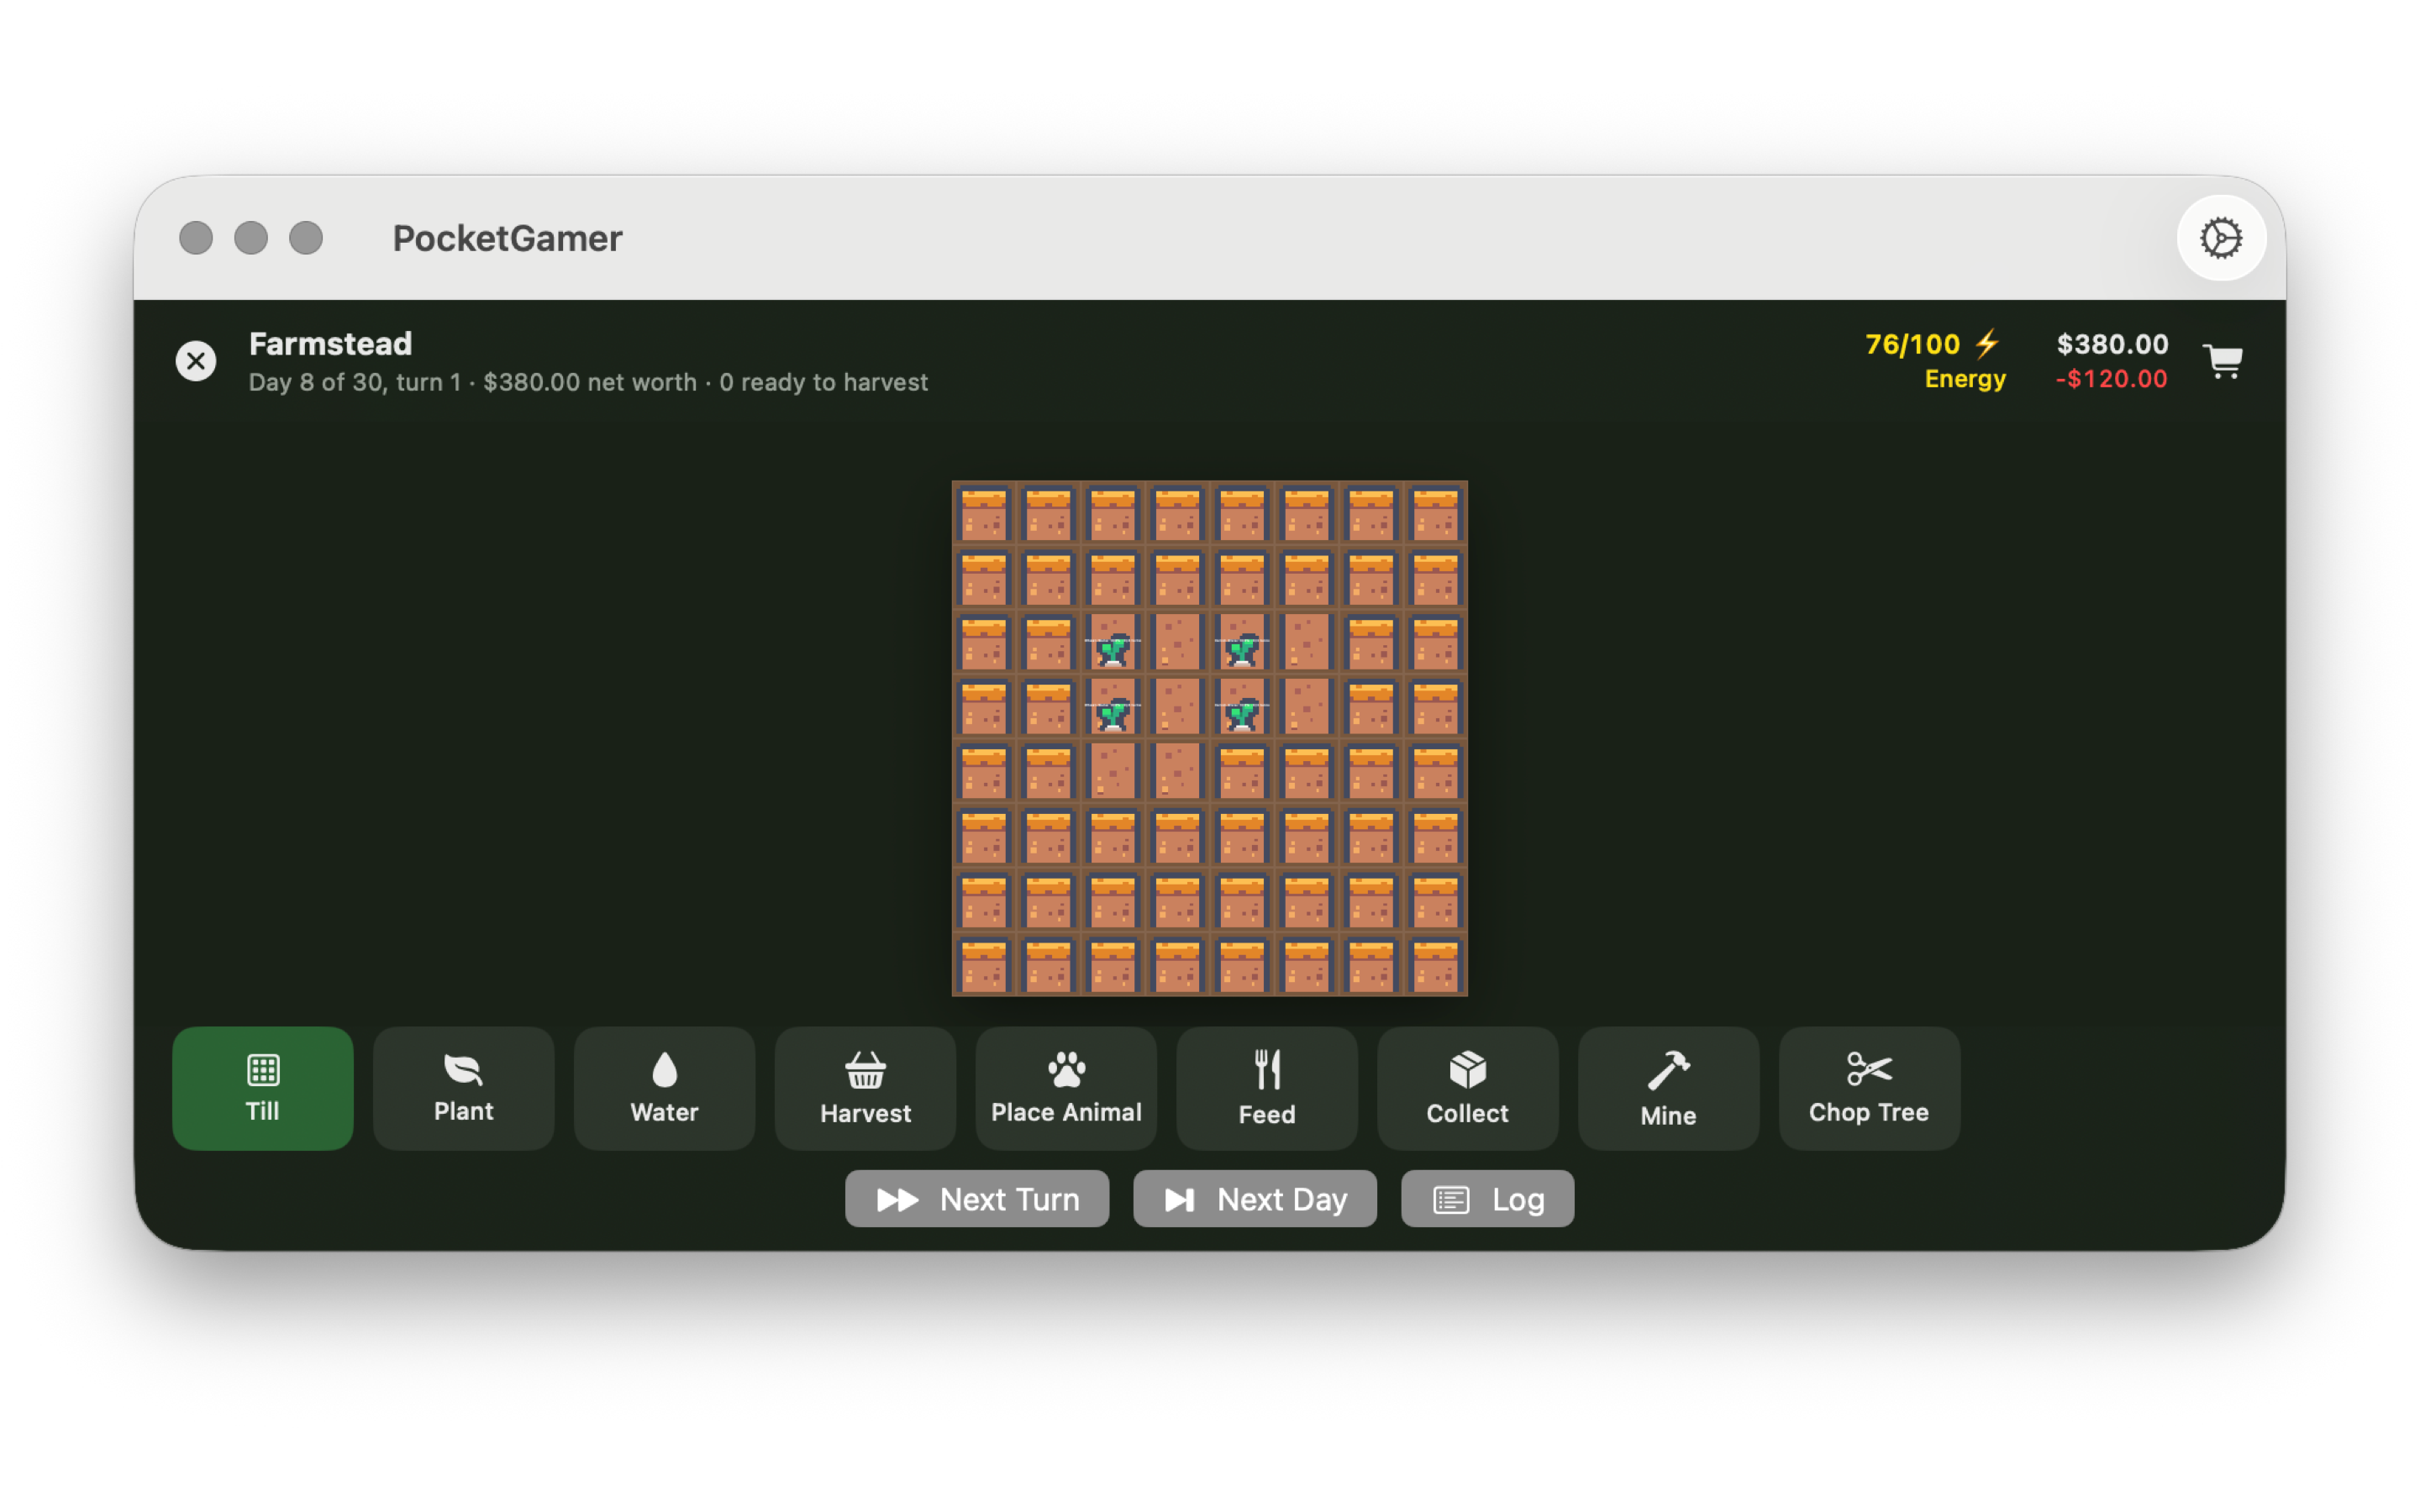2420x1512 pixels.
Task: Select the Plant leaf tool
Action: tap(463, 1088)
